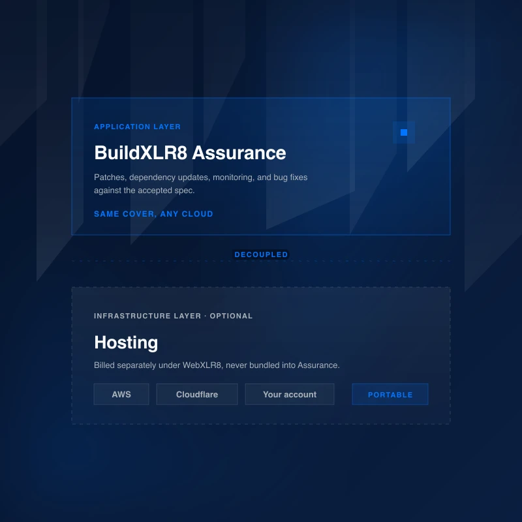The width and height of the screenshot is (522, 522).
Task: Click the BuildXLR8 Assurance heading
Action: 190,153
